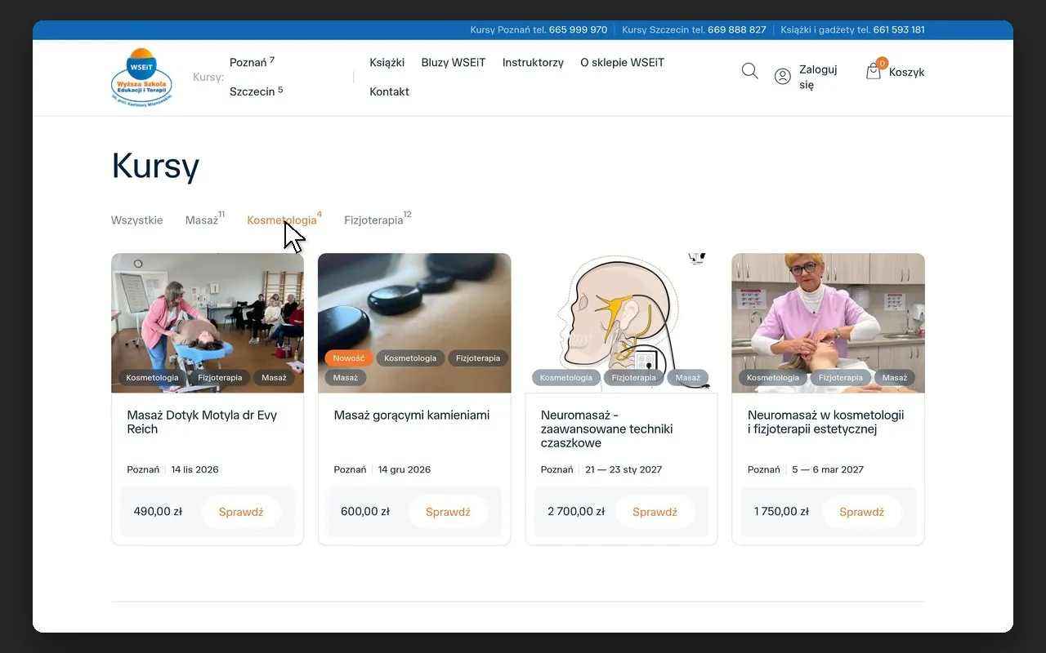Open Bluzy WSEiT menu item
The image size is (1046, 653).
click(x=454, y=62)
